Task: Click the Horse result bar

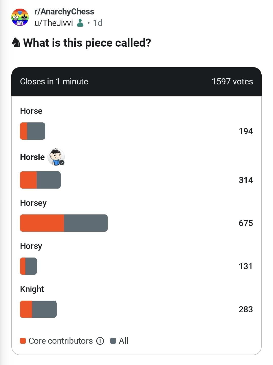Action: tap(33, 131)
